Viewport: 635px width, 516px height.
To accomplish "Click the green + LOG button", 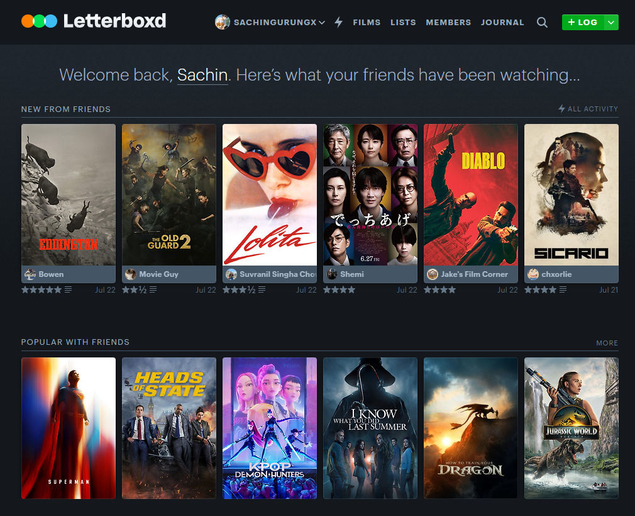I will click(x=583, y=22).
